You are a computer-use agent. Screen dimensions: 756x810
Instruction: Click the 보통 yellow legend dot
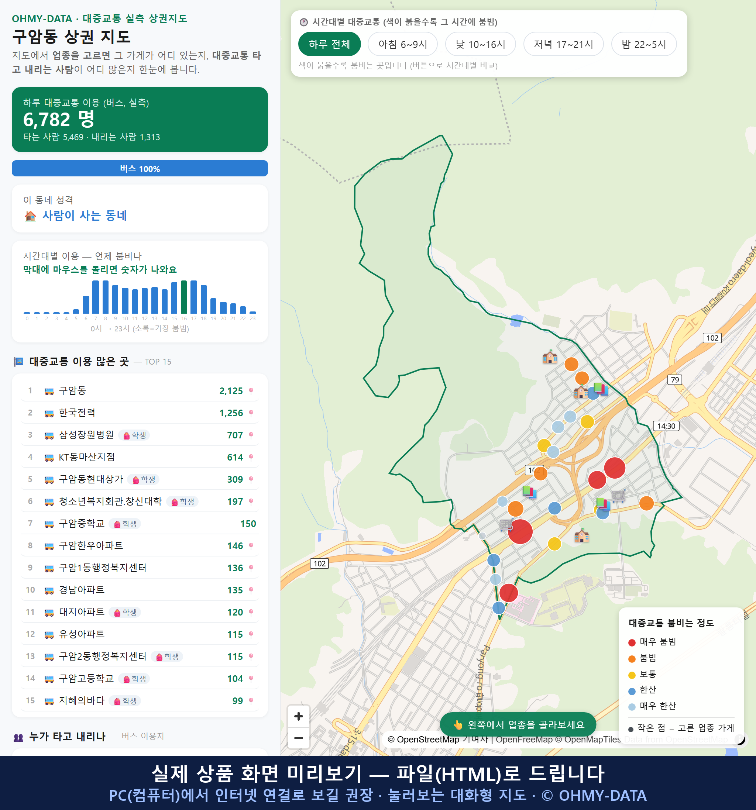pos(632,675)
